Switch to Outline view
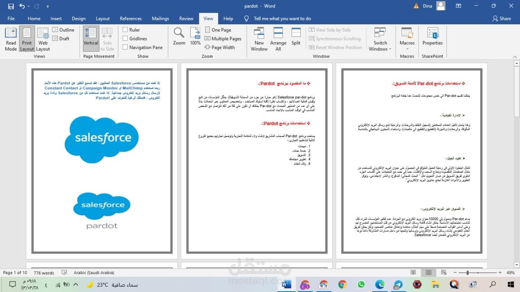520x292 pixels. tap(63, 30)
